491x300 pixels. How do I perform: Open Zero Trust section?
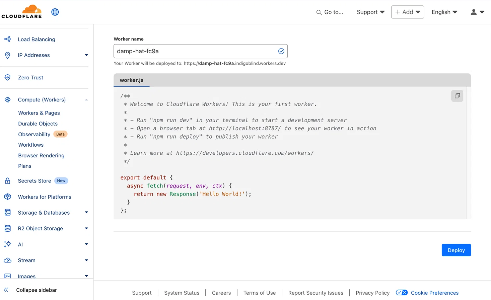[x=30, y=77]
